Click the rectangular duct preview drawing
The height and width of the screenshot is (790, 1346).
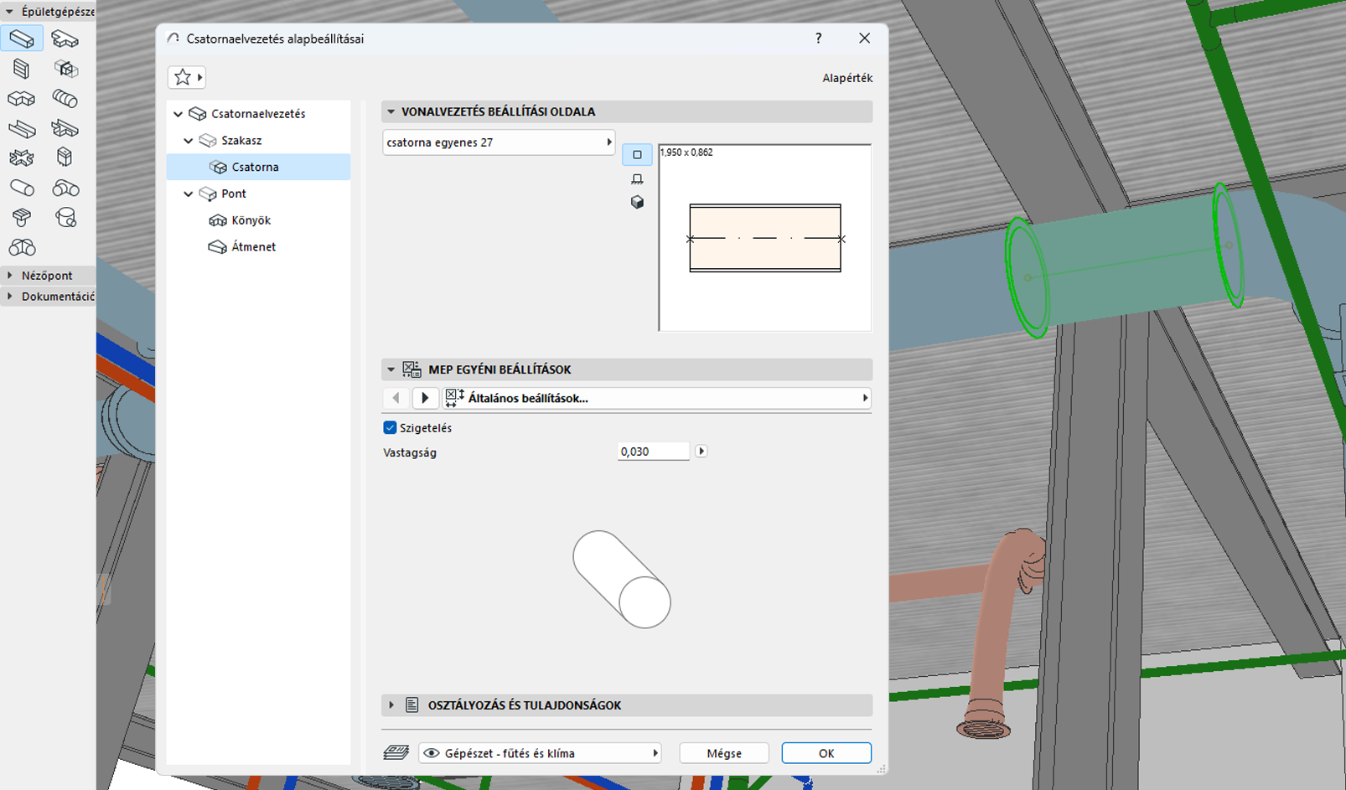[x=765, y=238]
